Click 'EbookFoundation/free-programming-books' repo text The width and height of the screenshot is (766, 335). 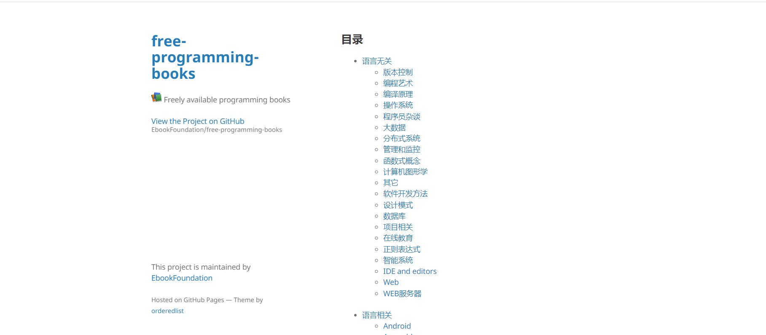click(217, 129)
